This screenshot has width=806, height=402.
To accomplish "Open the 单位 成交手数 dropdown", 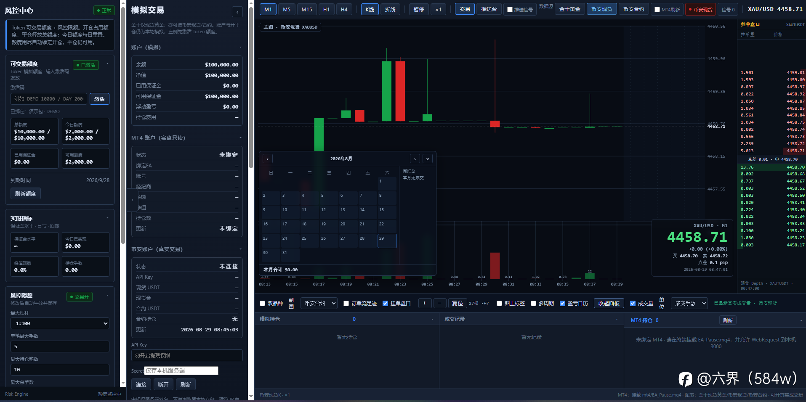I will 689,303.
